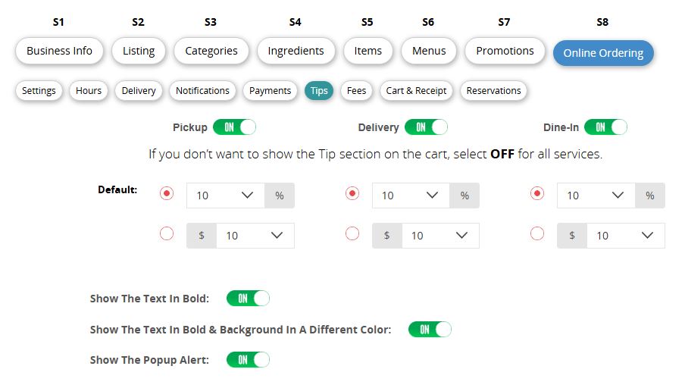Open the Pickup percentage tip dropdown

pos(226,196)
